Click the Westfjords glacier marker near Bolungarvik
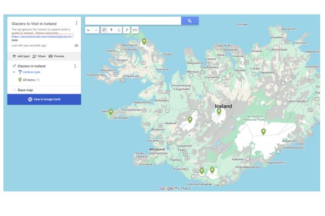Viewport: 325px width, 216px height. coord(144,42)
